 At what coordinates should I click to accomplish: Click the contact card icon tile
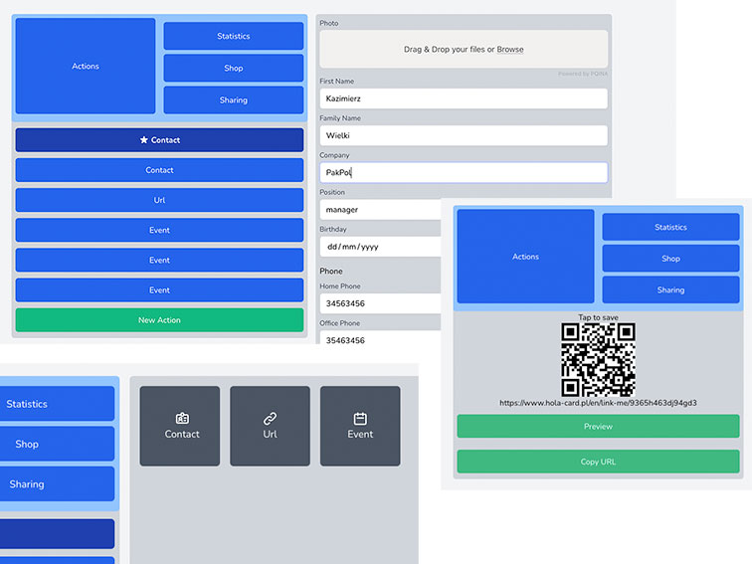(180, 426)
